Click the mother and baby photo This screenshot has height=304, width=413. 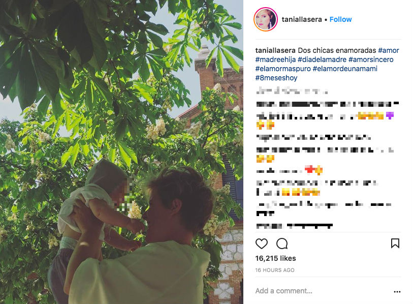pos(121,152)
